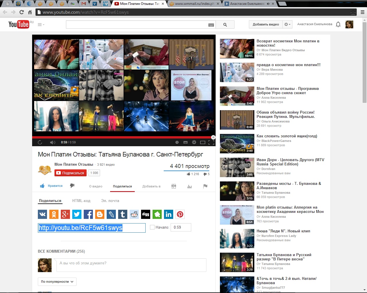Enter fullscreen video mode
367x293 pixels.
coord(211,142)
